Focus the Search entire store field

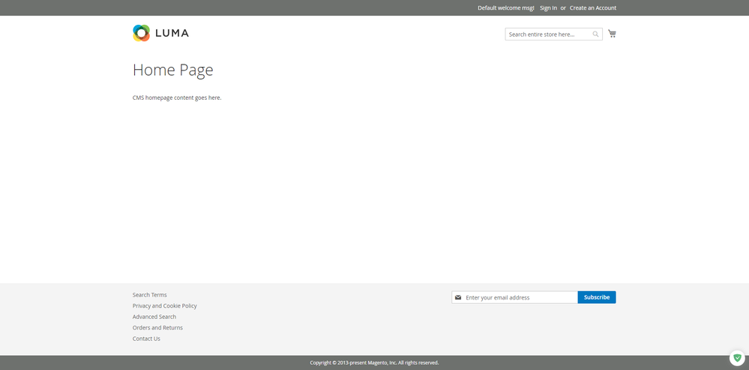(548, 35)
